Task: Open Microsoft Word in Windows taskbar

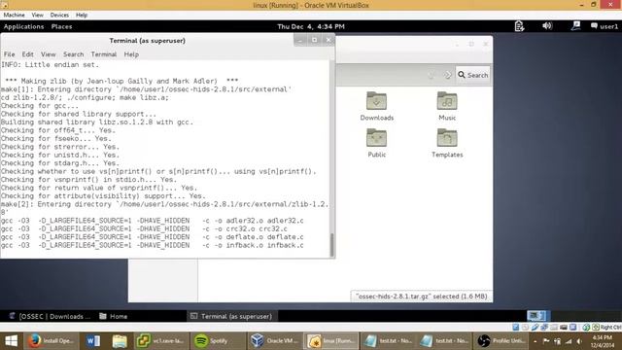Action: point(93,341)
